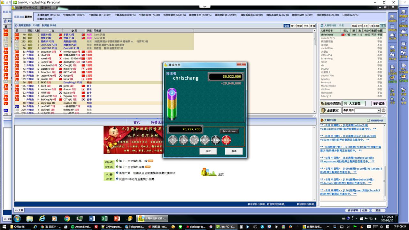Add a 万 chip to the transfer

[183, 140]
